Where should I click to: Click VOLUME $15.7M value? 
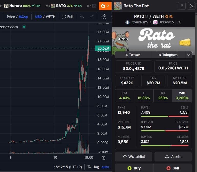(124, 127)
